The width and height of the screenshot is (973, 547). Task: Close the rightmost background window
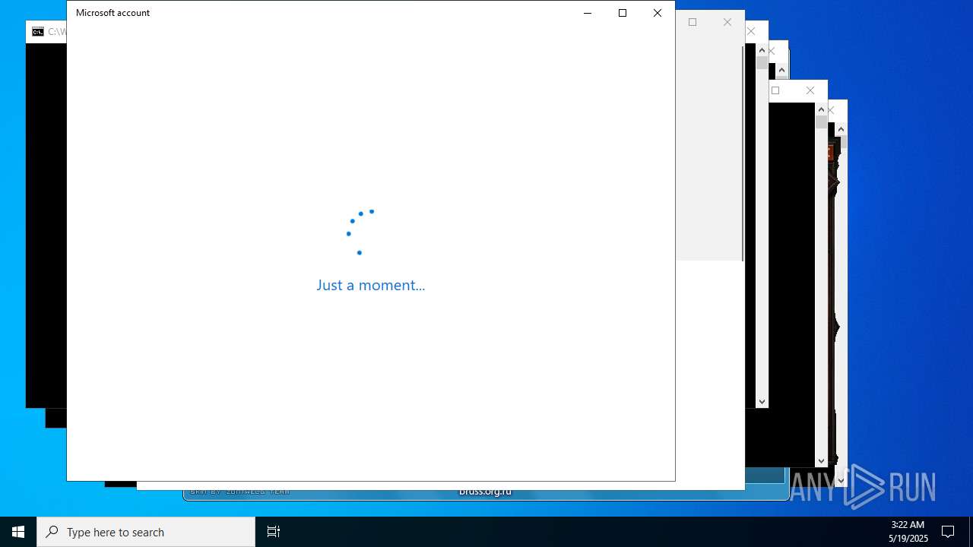tap(832, 110)
